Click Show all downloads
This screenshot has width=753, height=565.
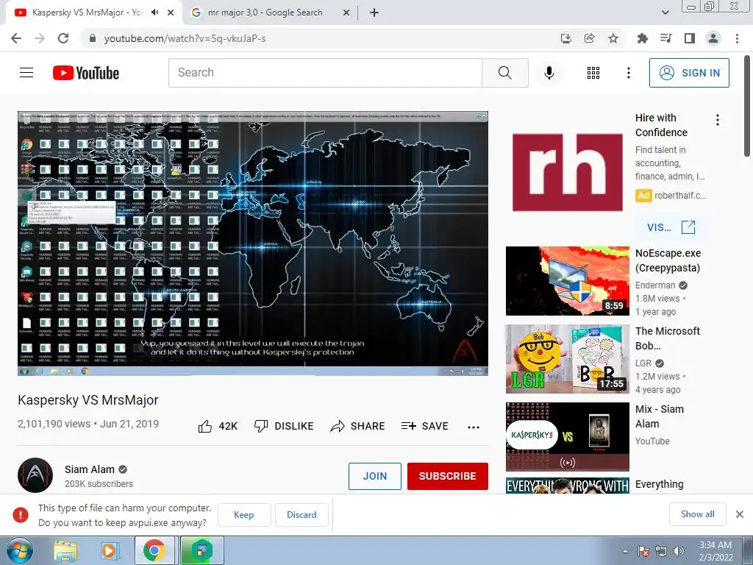pos(697,514)
